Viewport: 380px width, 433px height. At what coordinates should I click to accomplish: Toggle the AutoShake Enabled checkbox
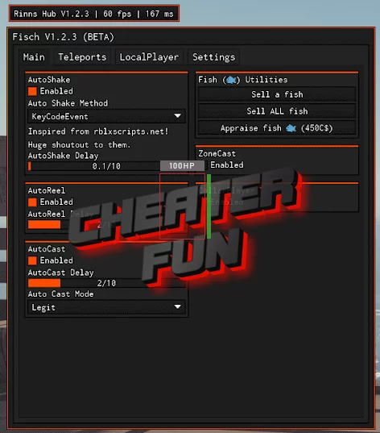[32, 91]
